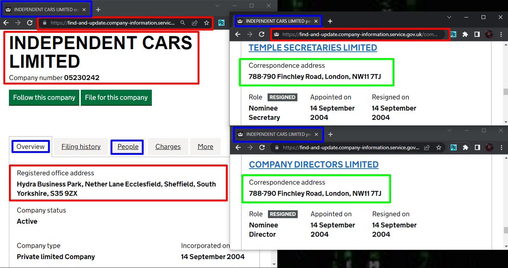Open COMPANY DIRECTORS LIMITED link
Viewport: 508px width, 268px height.
tap(314, 164)
